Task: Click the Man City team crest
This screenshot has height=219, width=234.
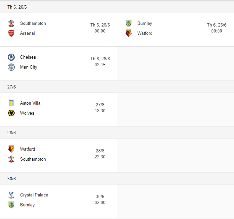Action: pos(11,67)
